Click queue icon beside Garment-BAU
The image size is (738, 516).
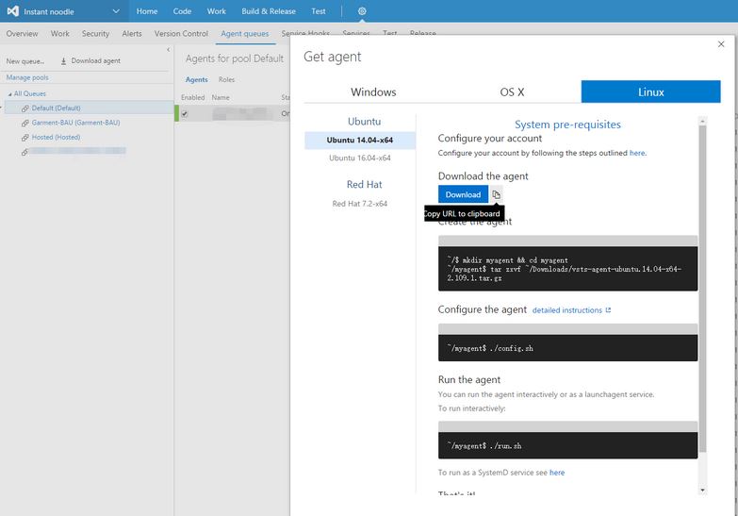[25, 123]
